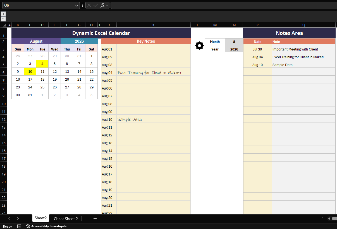Select column M header
The width and height of the screenshot is (337, 229).
(215, 25)
